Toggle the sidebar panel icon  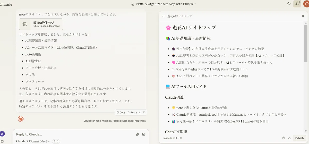click(x=2, y=141)
